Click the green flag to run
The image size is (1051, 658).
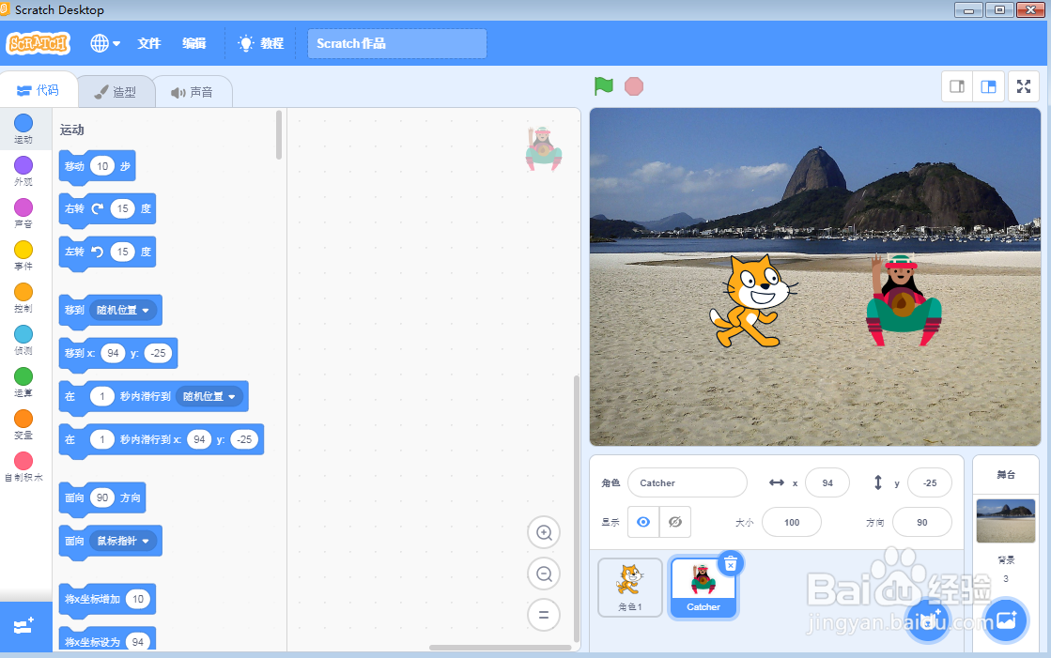tap(604, 85)
